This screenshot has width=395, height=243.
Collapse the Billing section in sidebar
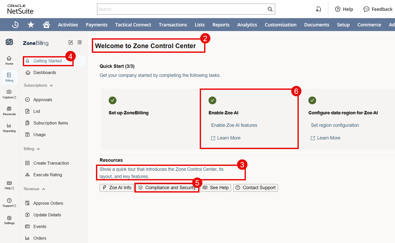coord(32,149)
